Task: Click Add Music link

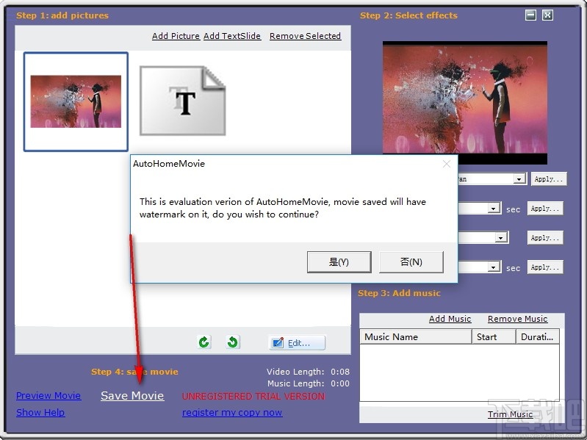Action: 450,319
